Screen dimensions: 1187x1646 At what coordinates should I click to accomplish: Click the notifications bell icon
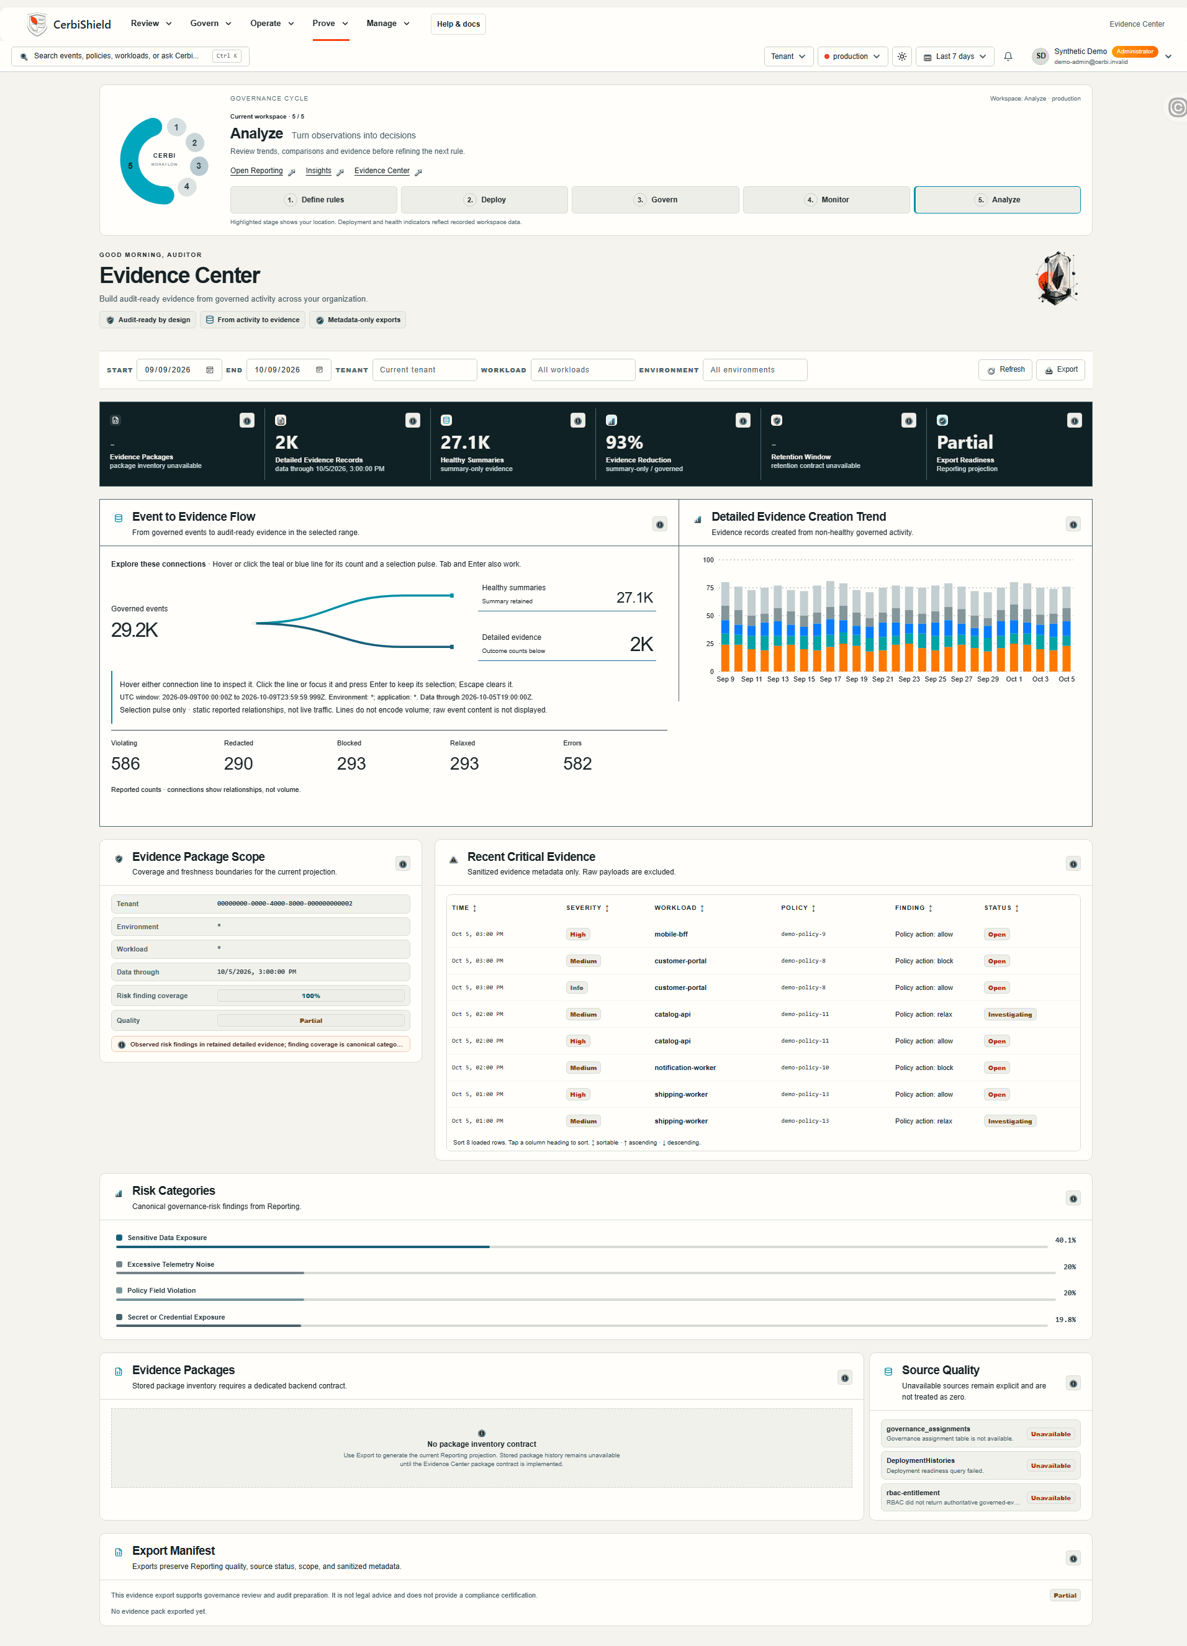pyautogui.click(x=1008, y=56)
